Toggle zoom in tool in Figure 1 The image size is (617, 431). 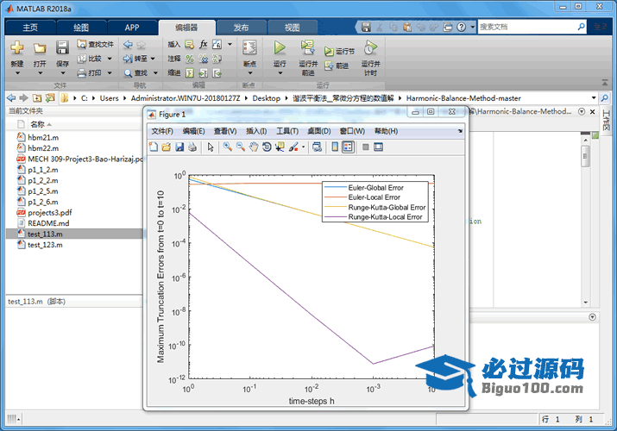pos(227,147)
